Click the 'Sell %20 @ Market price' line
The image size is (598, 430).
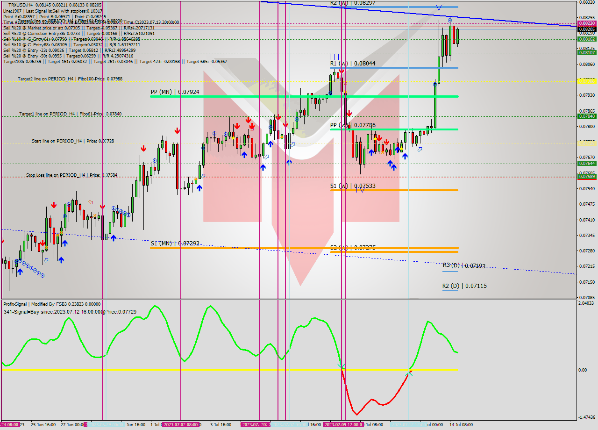pyautogui.click(x=79, y=28)
